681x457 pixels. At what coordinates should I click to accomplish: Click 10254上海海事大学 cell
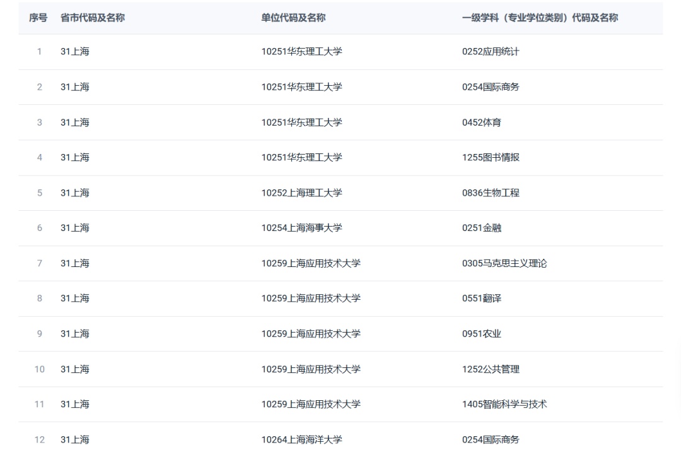tap(302, 228)
